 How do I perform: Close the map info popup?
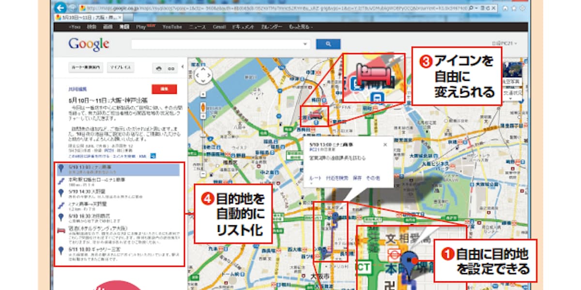tap(385, 144)
